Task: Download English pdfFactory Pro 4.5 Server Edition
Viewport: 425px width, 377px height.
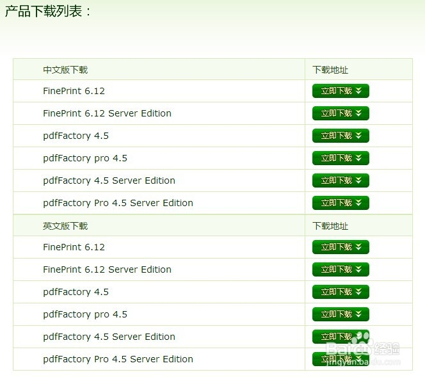Action: (341, 359)
